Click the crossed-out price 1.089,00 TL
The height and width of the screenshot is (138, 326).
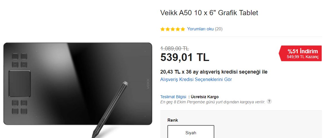175,49
